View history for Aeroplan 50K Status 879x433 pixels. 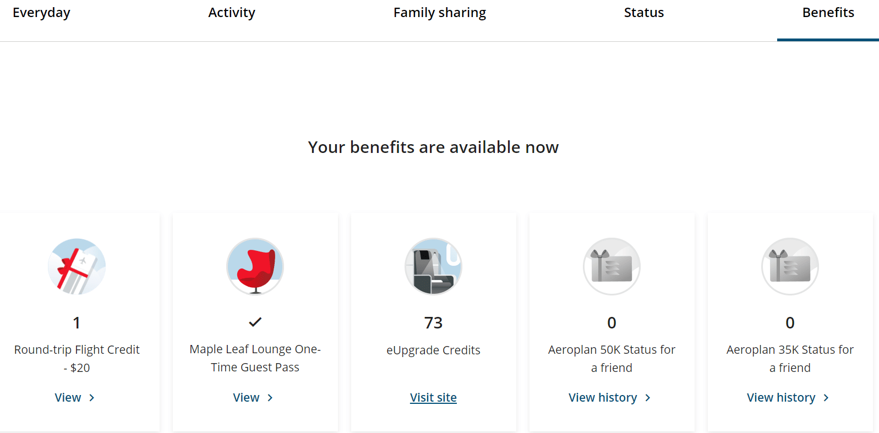[603, 398]
